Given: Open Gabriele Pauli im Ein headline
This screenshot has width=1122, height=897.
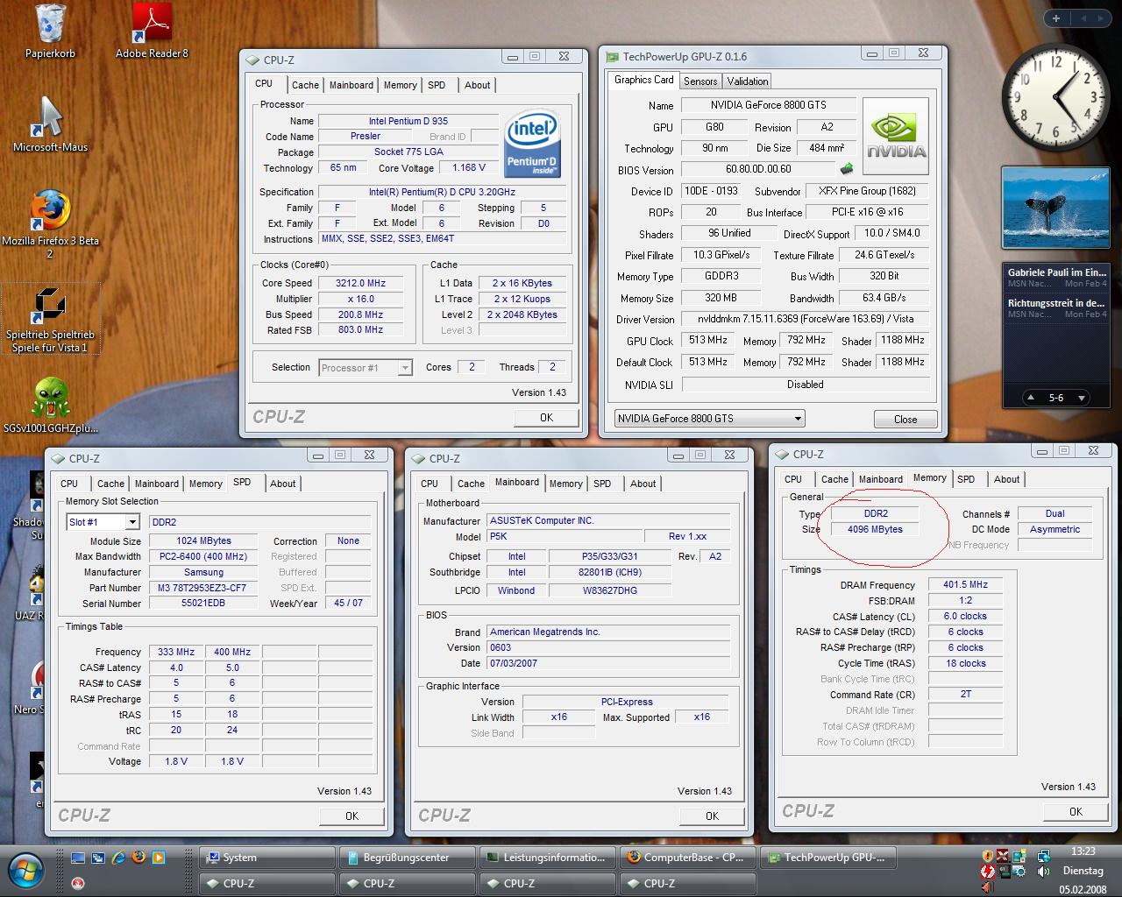Looking at the screenshot, I should click(1056, 272).
